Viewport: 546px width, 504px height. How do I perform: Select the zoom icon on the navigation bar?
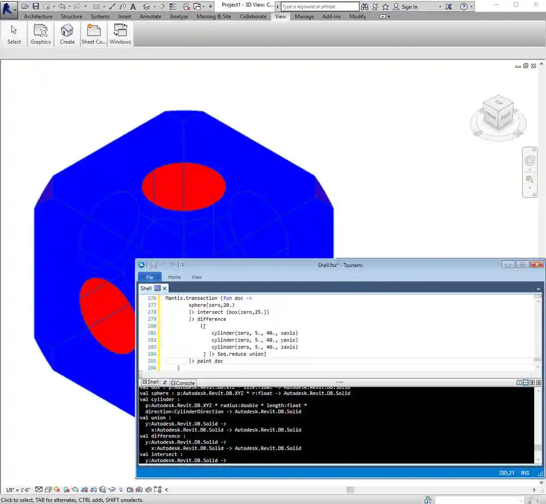click(529, 179)
